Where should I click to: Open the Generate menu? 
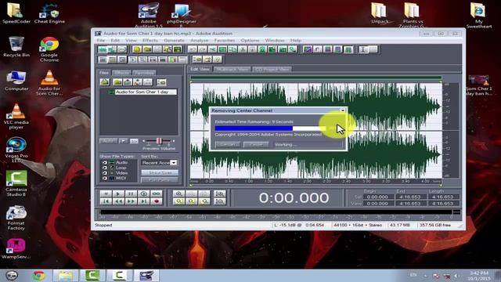tap(174, 40)
